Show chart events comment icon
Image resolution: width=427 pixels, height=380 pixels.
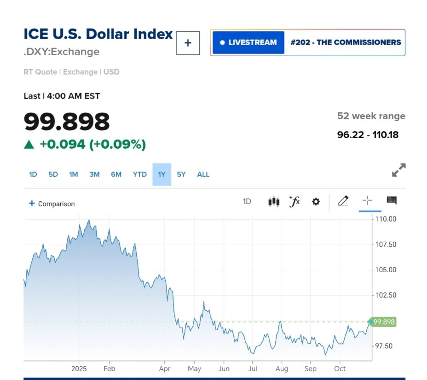(392, 200)
